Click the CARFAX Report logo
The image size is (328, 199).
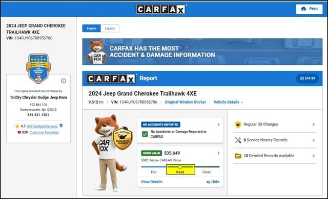[111, 79]
